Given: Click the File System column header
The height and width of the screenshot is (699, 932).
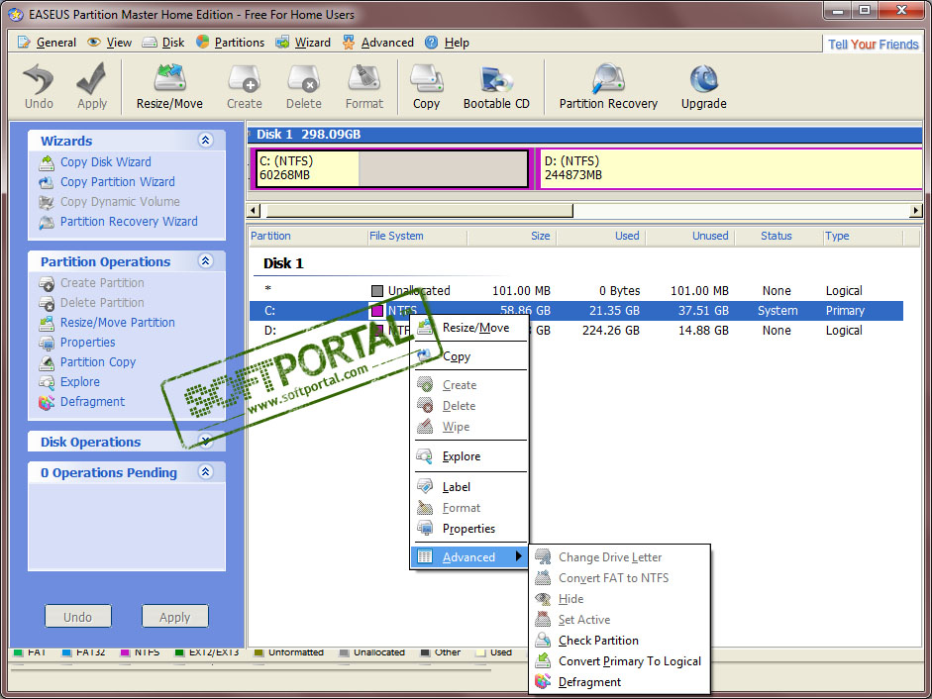Looking at the screenshot, I should (417, 236).
